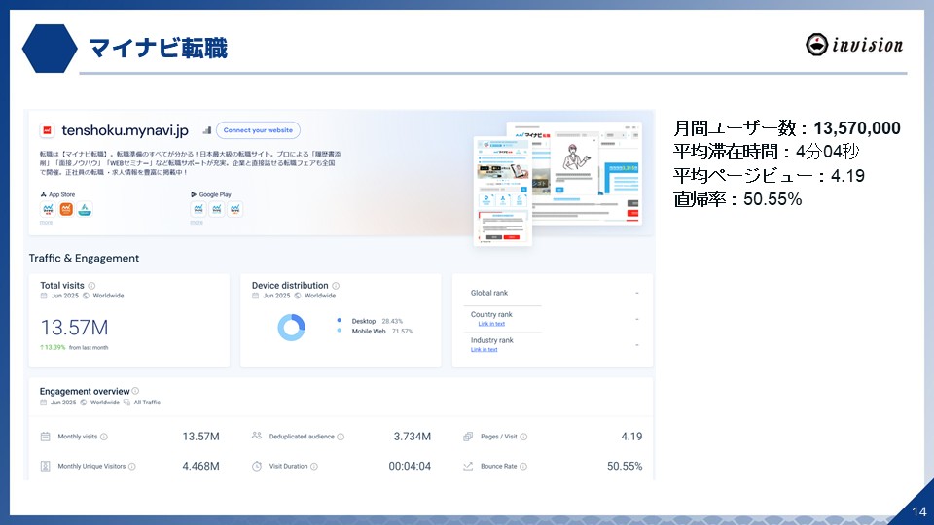Click info icon next to Total visits

click(91, 286)
